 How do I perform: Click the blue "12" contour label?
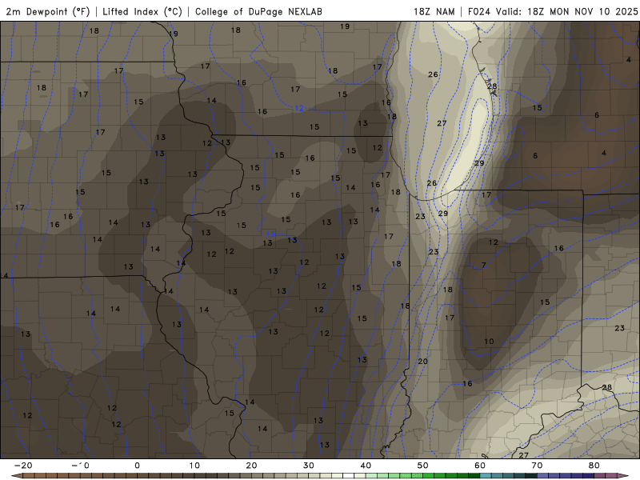tap(299, 108)
